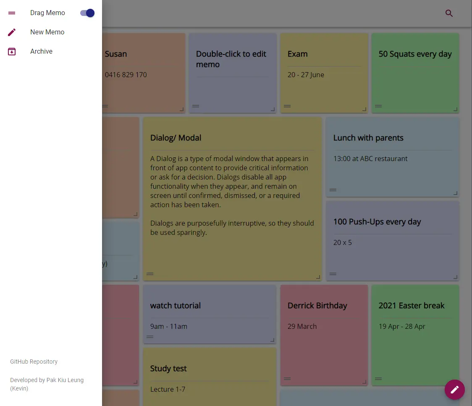Click the drag handle on 100 Push-Ups memo

point(333,273)
